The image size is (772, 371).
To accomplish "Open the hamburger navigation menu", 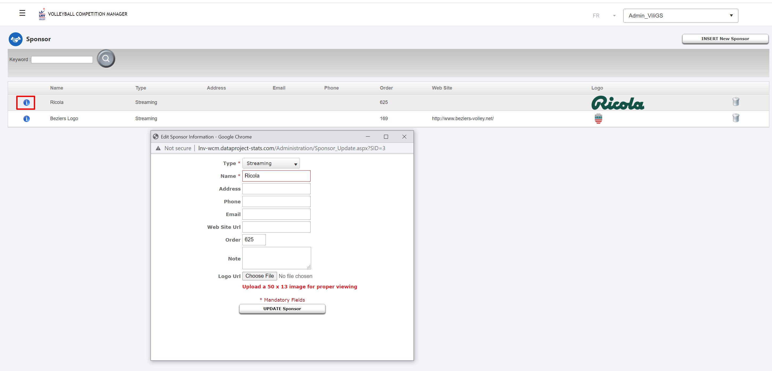I will pyautogui.click(x=22, y=13).
